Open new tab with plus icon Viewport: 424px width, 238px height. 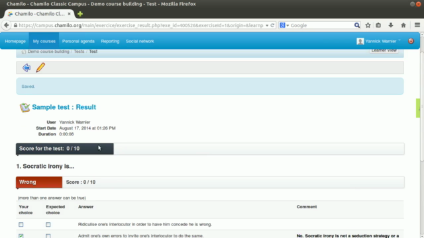80,14
